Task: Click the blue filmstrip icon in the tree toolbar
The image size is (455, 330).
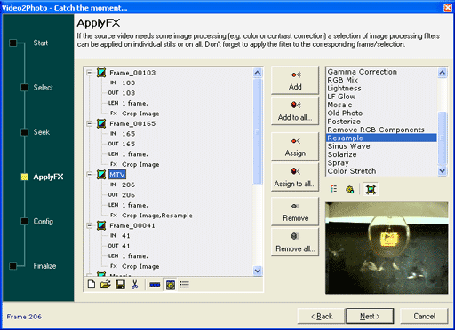Action: (x=155, y=285)
